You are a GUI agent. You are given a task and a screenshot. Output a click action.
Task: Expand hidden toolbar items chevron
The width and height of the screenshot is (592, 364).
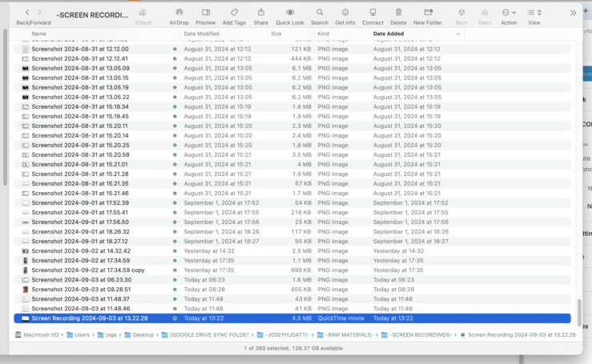[x=573, y=13]
